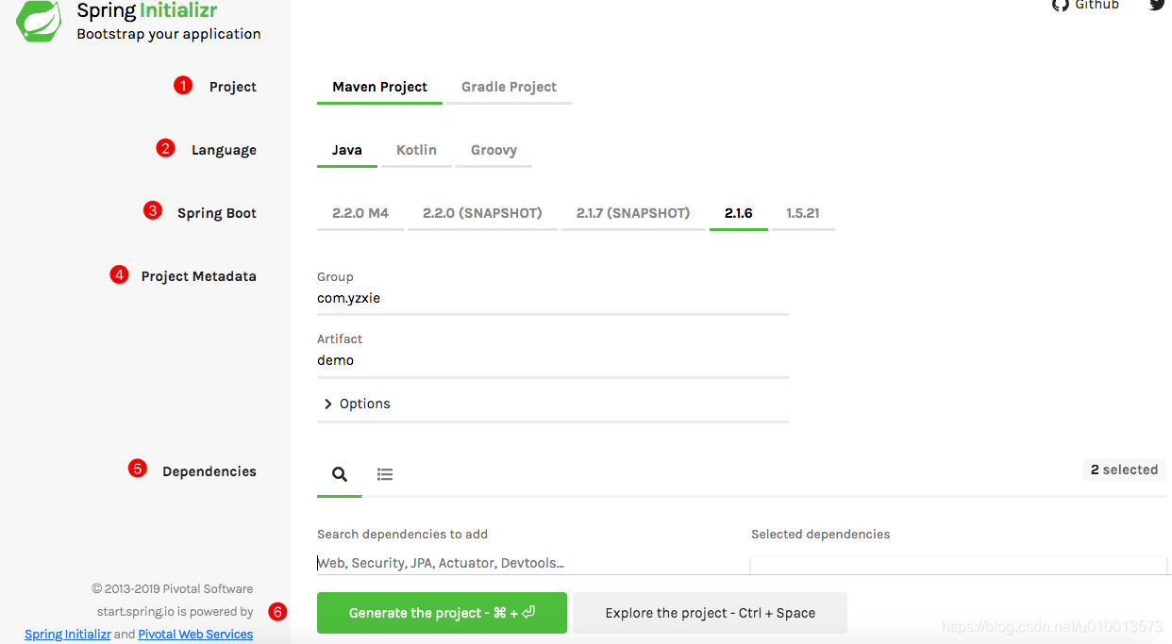Screen dimensions: 1172x644
Task: Focus the search dependencies text box
Action: pyautogui.click(x=528, y=563)
